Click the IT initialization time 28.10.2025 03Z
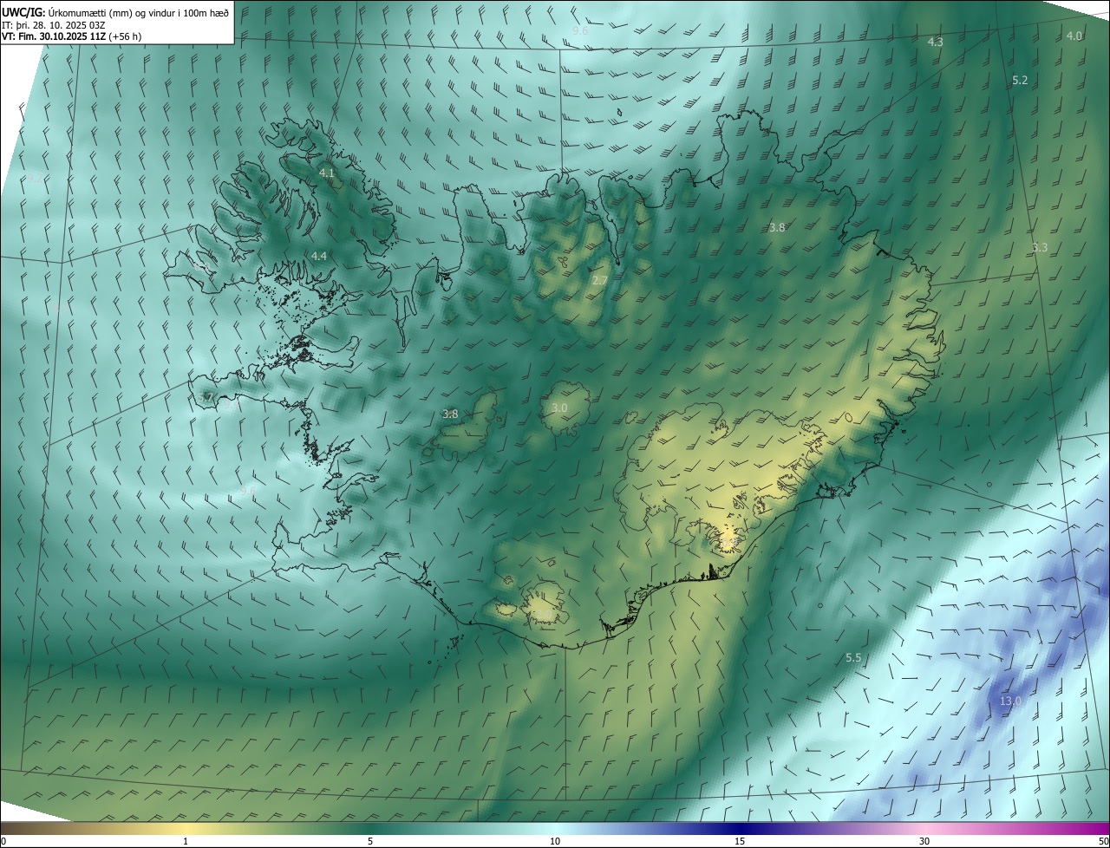Viewport: 1110px width, 848px height. pyautogui.click(x=52, y=25)
